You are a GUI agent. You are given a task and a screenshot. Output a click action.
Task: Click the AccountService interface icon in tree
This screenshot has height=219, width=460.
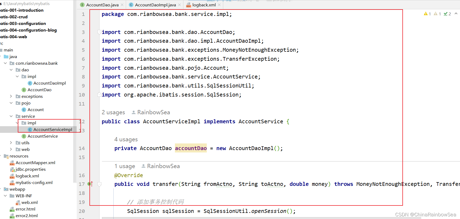[24, 136]
